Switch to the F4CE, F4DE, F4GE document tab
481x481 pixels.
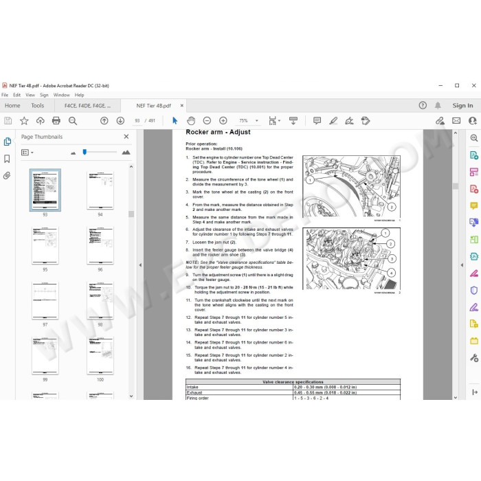click(x=88, y=106)
